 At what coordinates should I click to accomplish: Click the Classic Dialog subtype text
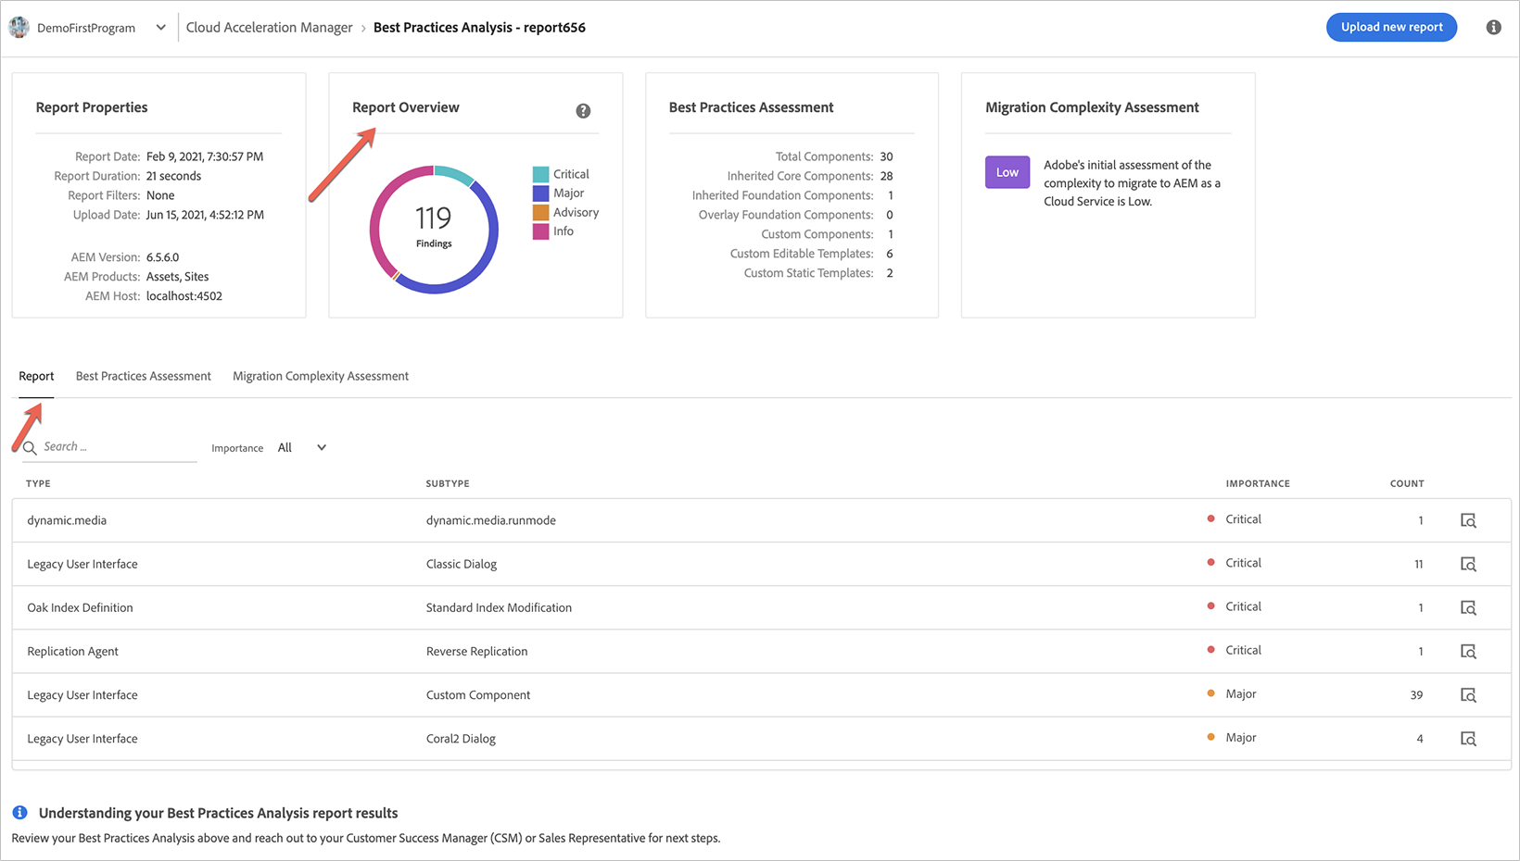point(462,564)
